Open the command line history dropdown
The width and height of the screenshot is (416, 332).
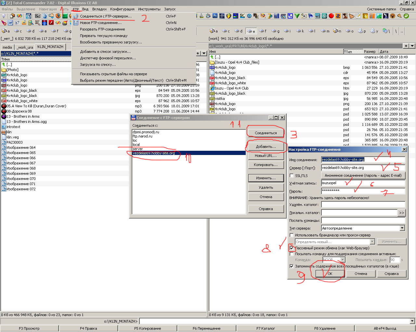pyautogui.click(x=412, y=321)
